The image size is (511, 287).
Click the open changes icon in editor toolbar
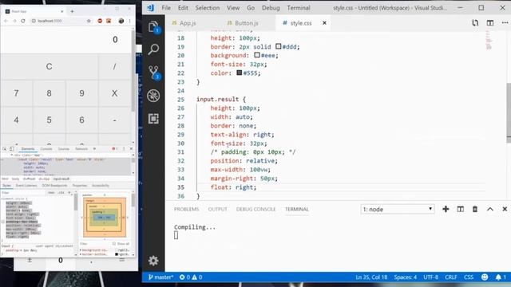pos(475,23)
